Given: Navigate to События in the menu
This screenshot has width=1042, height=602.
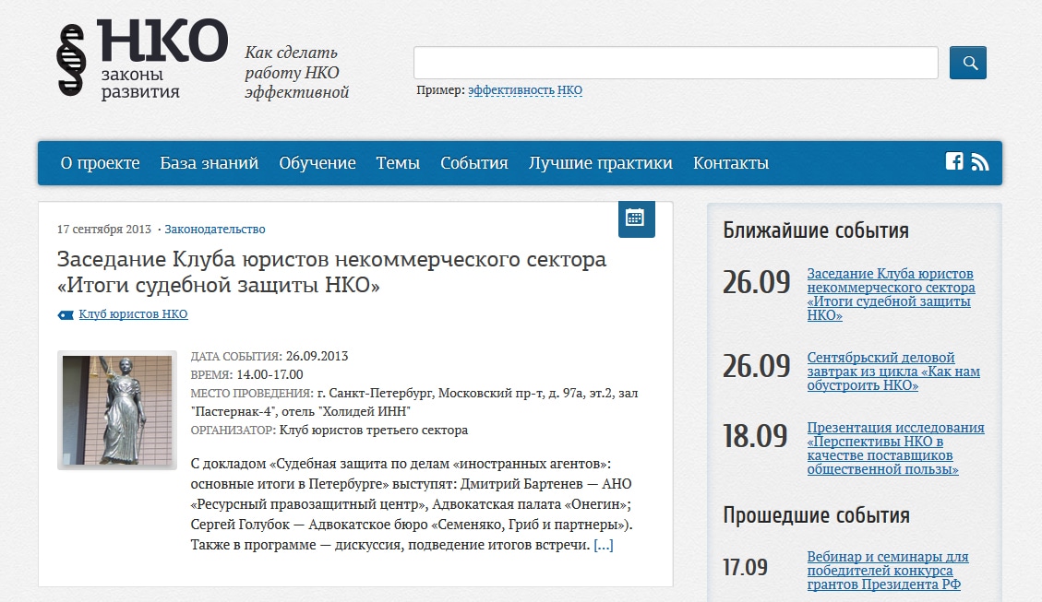Looking at the screenshot, I should [473, 163].
